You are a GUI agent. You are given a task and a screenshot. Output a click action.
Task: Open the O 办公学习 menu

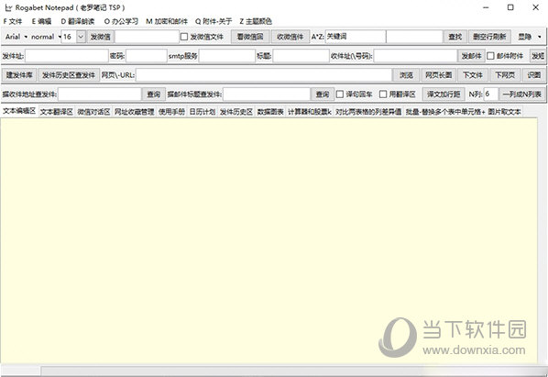point(121,21)
